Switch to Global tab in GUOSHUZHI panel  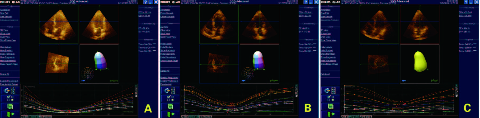pyautogui.click(x=185, y=117)
